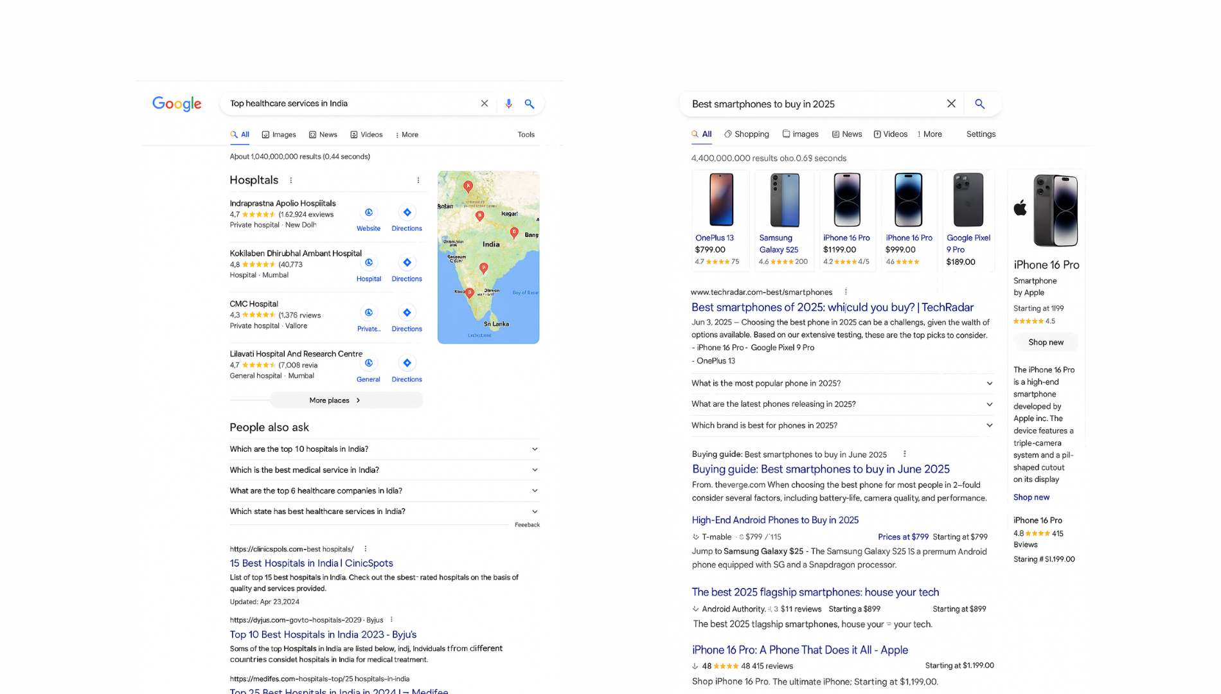Expand 'What is the most popular phone in 2025?'
This screenshot has width=1221, height=694.
tap(842, 384)
